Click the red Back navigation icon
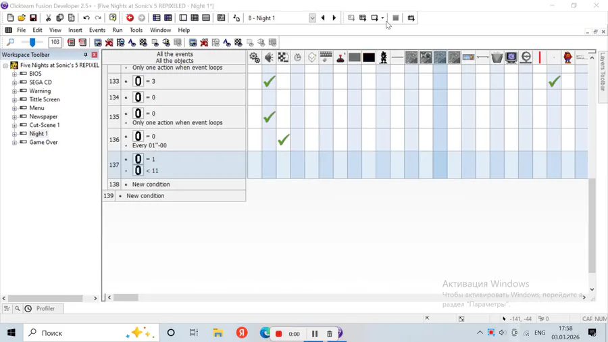 coord(130,18)
